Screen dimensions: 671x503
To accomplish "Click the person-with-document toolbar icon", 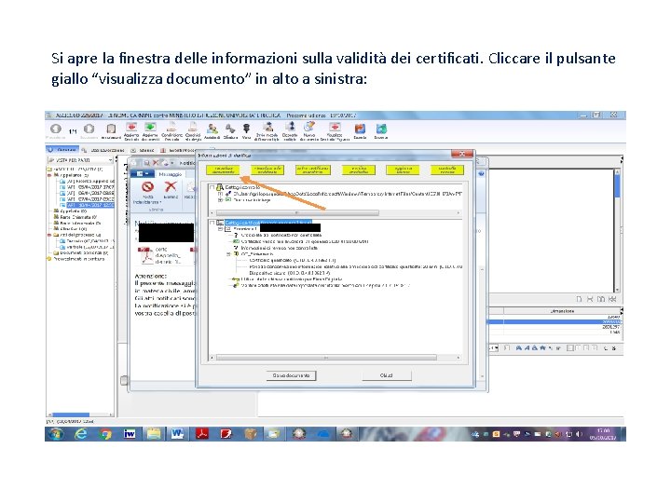I will tap(268, 127).
